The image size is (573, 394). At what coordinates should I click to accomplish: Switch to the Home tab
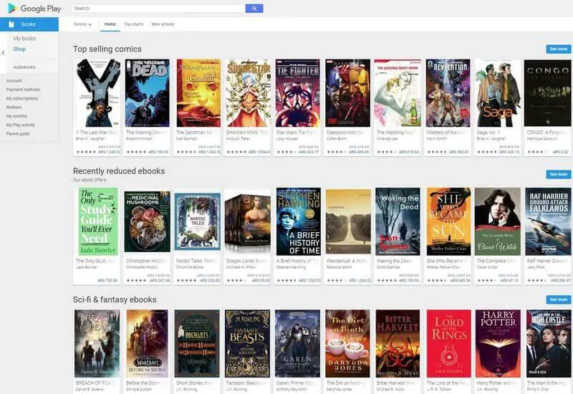[110, 24]
